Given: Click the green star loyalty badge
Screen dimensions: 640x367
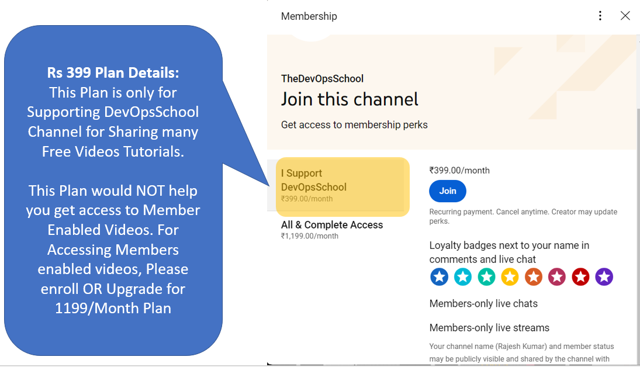Looking at the screenshot, I should click(x=486, y=277).
